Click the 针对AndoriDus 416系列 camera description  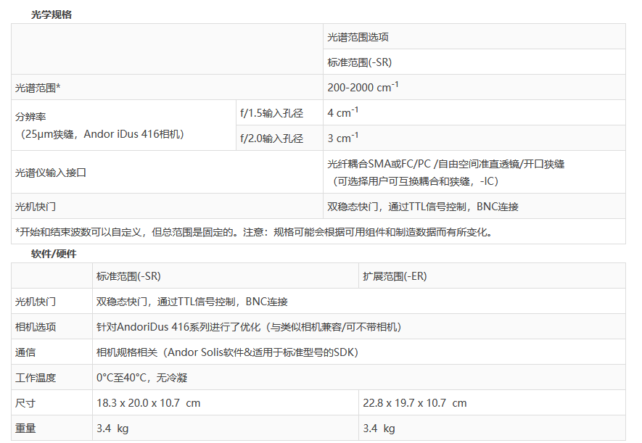tap(249, 327)
